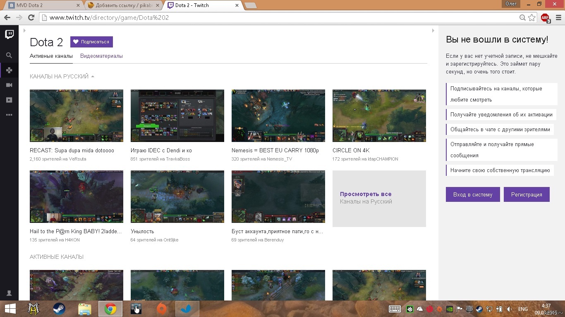Open the games directory gamepad icon
The width and height of the screenshot is (565, 317).
point(9,70)
